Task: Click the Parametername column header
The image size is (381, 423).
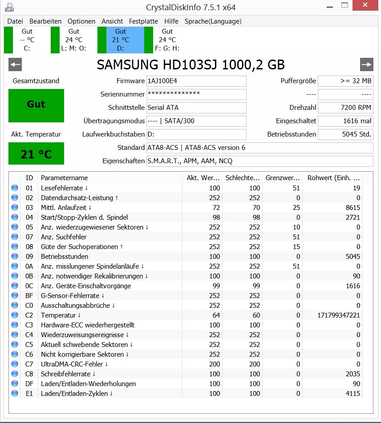Action: tap(110, 178)
